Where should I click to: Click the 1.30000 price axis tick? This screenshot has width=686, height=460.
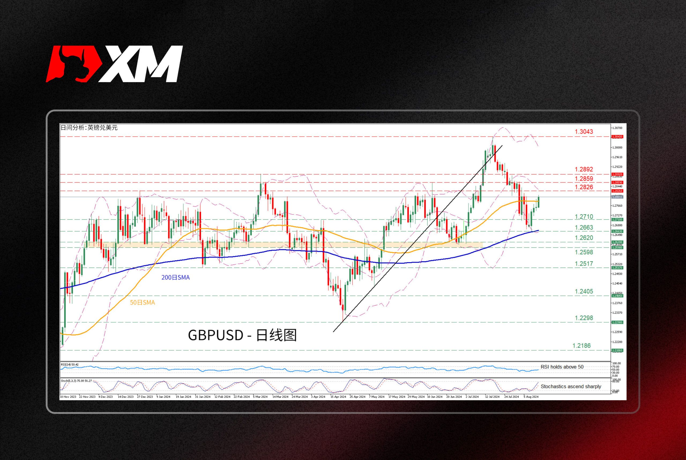pos(617,148)
